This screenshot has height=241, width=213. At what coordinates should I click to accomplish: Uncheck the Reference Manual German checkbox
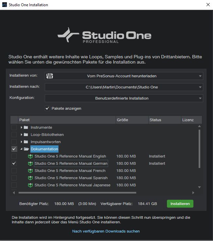[14, 163]
